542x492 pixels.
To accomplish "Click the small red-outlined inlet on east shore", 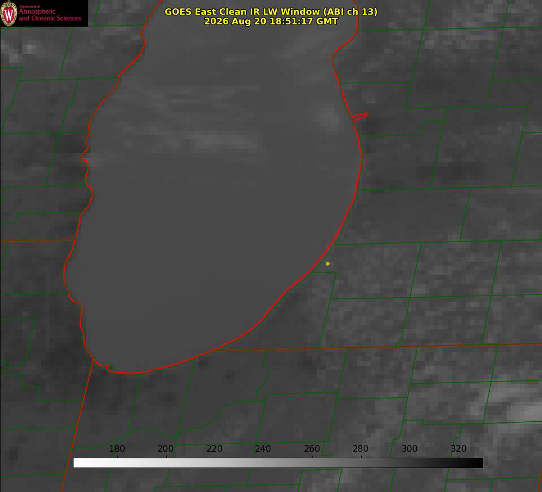I will 360,116.
